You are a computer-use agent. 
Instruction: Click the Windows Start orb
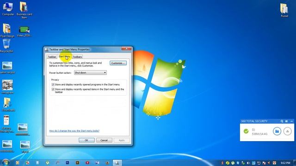pos(6,162)
